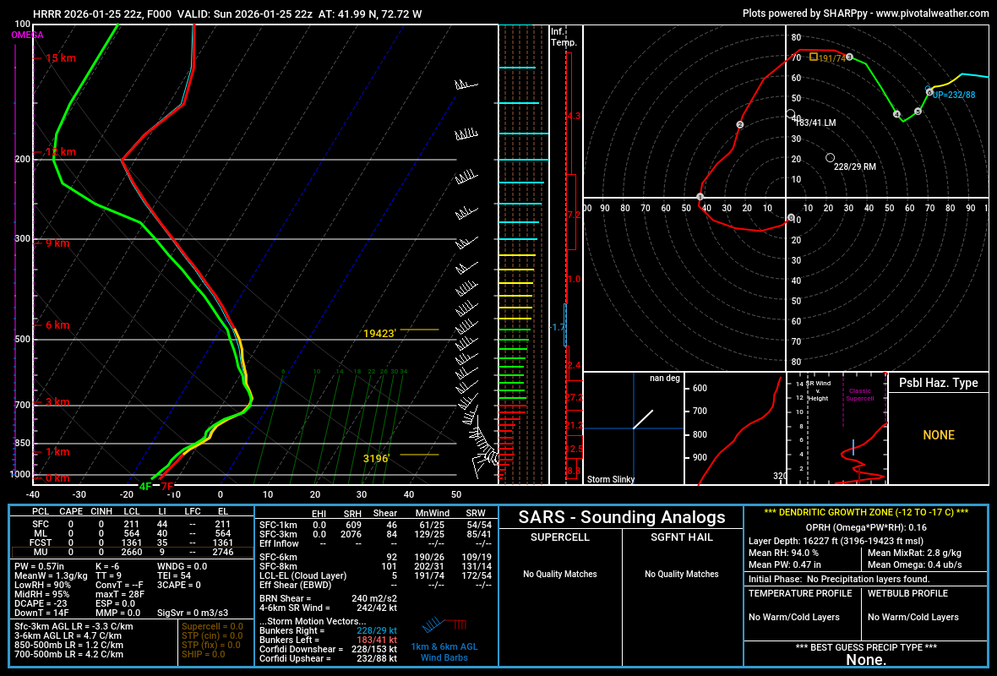This screenshot has height=676, width=997.
Task: Open the SUPERCELL analogs list
Action: 558,537
